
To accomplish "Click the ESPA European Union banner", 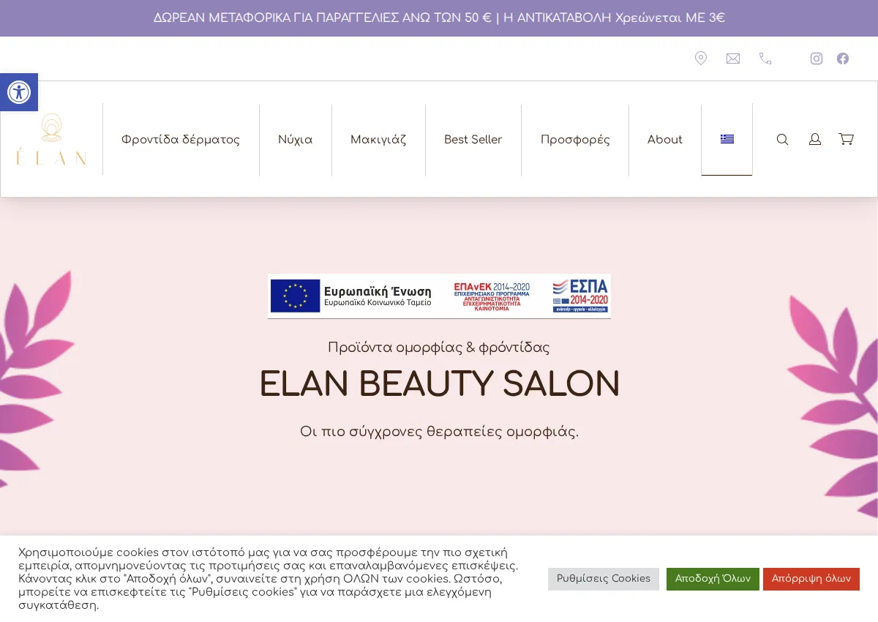I will [x=439, y=296].
